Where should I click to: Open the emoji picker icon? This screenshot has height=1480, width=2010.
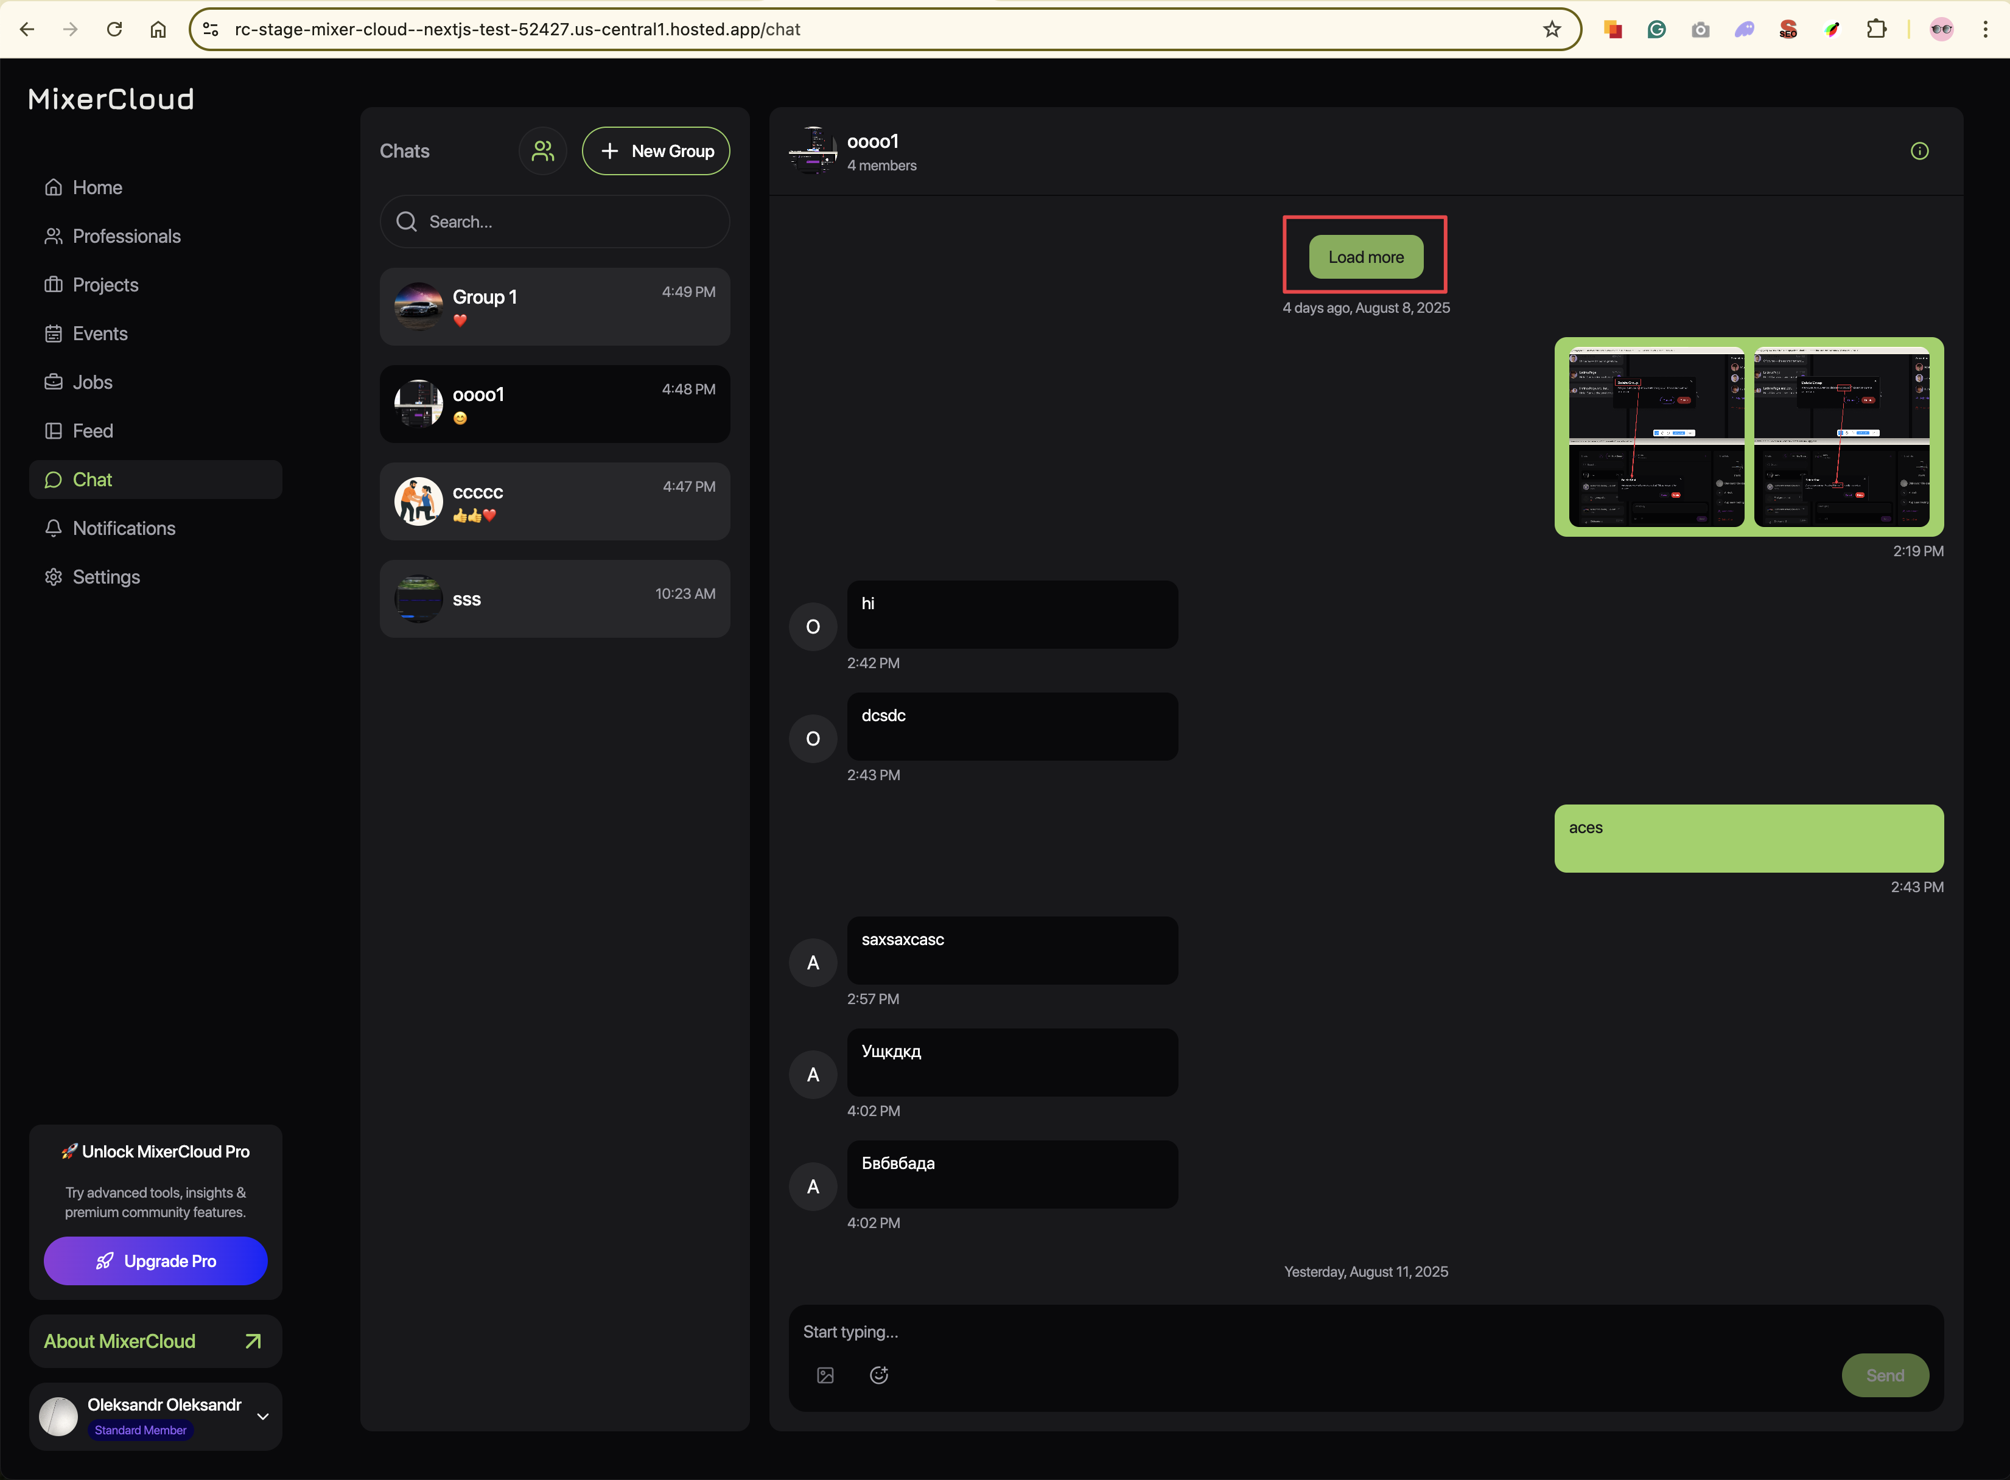pos(878,1375)
